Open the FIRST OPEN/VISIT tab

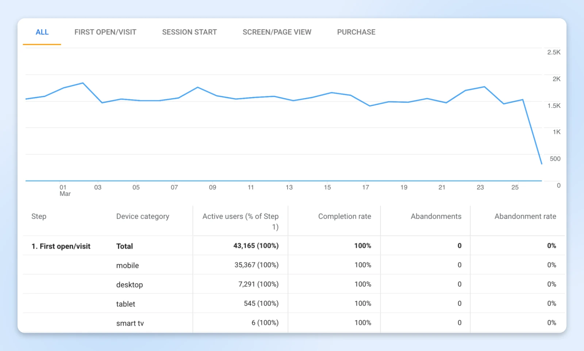click(x=105, y=32)
